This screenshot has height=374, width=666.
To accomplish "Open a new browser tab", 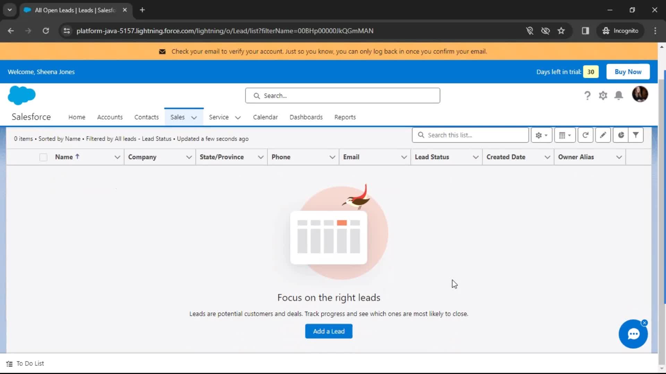I will (x=142, y=10).
